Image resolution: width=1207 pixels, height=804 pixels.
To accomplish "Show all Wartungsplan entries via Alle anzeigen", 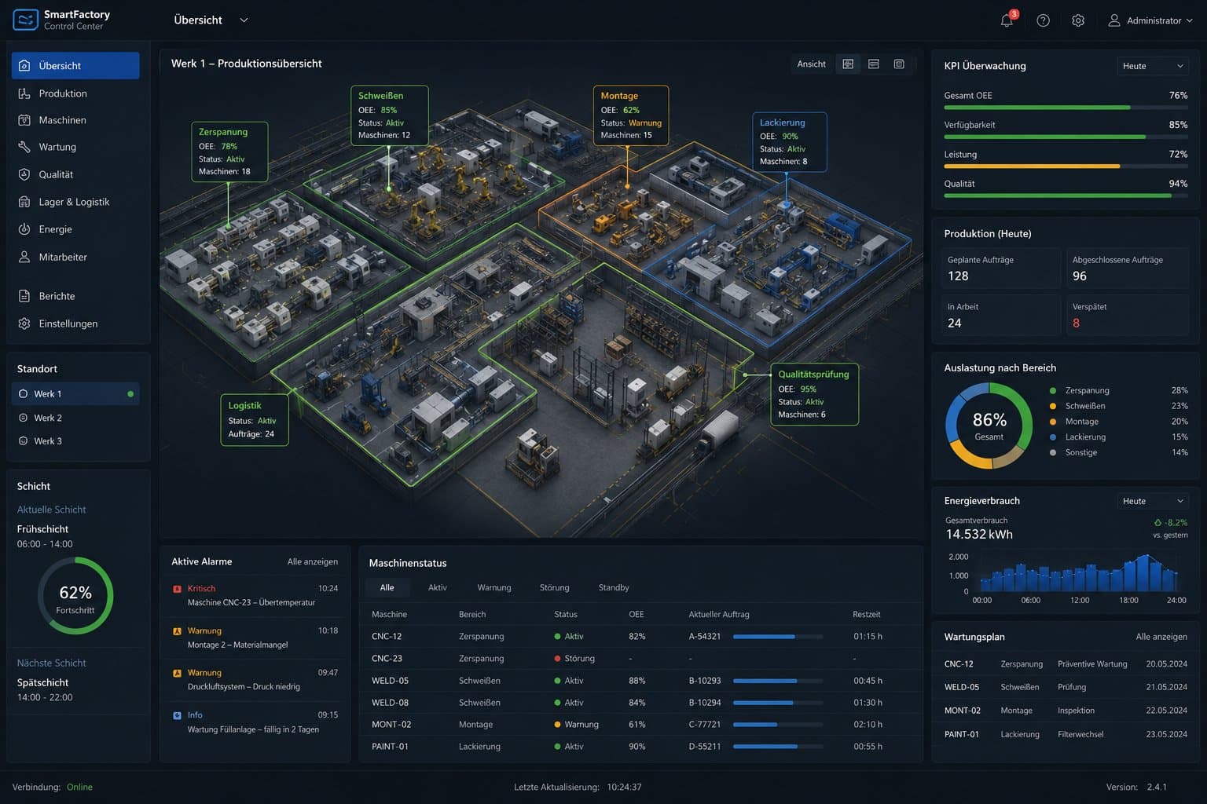I will tap(1161, 637).
